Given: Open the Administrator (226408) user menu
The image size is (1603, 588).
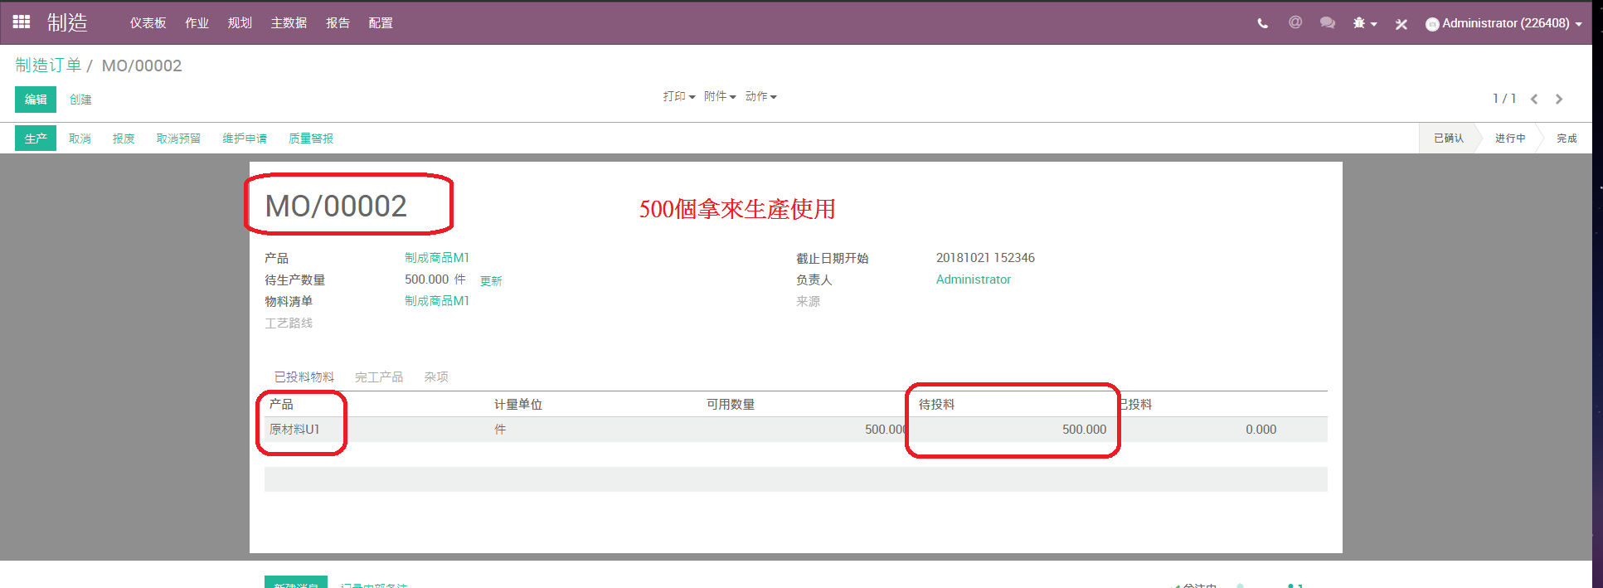Looking at the screenshot, I should click(1503, 23).
